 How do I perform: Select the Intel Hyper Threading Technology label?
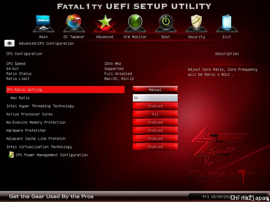pos(40,106)
